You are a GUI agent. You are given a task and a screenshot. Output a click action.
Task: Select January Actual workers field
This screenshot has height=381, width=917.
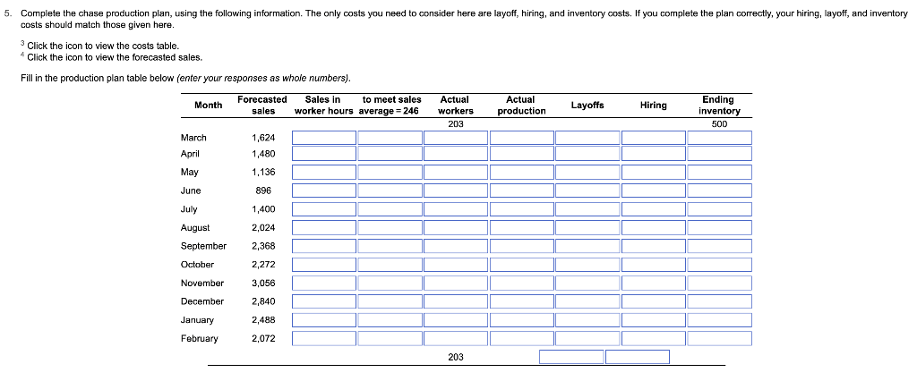[456, 320]
